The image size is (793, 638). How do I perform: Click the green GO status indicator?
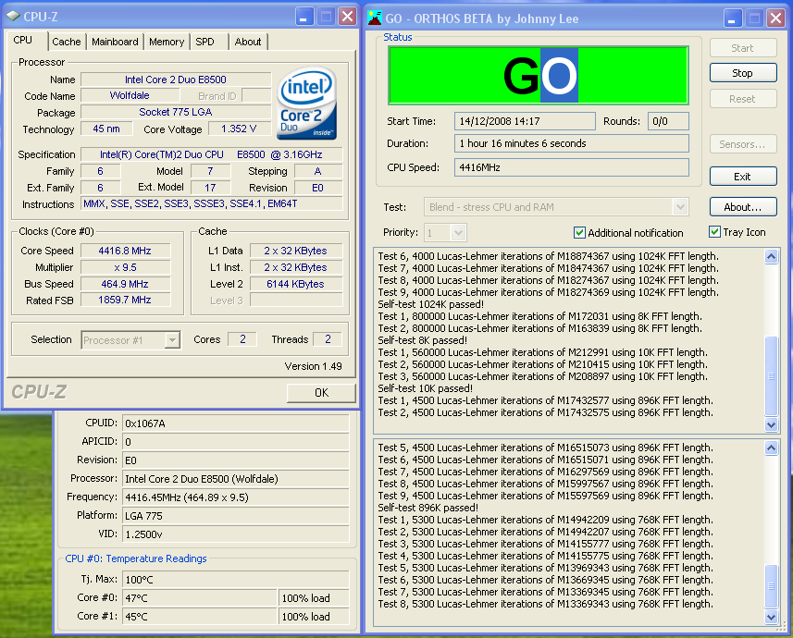[539, 75]
